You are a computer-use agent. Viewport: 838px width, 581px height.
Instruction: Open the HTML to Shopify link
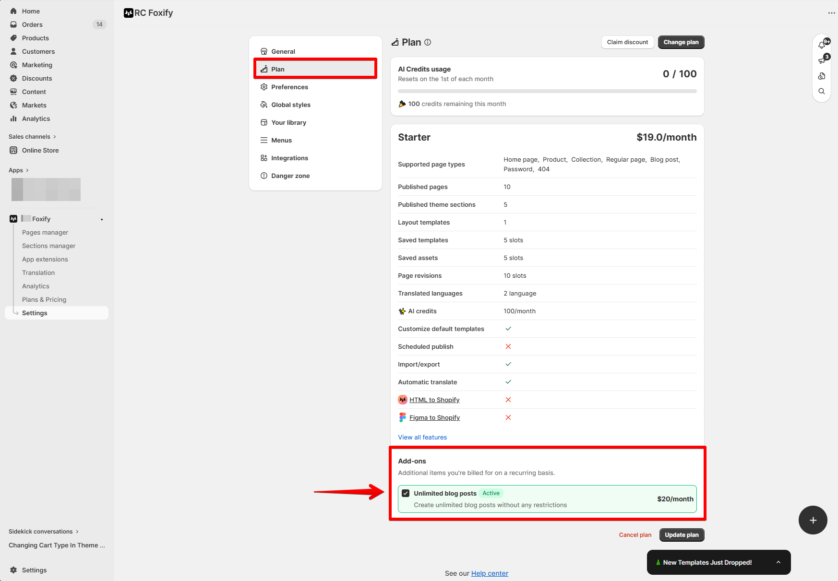point(434,400)
